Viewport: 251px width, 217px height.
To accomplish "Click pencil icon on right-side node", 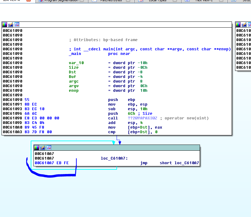I will (x=245, y=25).
